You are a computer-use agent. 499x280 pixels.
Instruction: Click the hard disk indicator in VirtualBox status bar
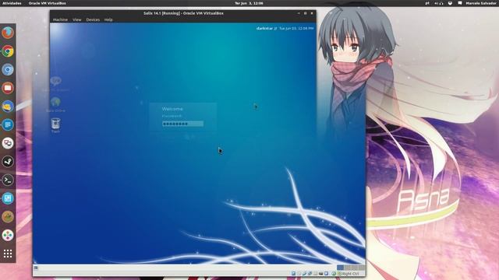293,273
